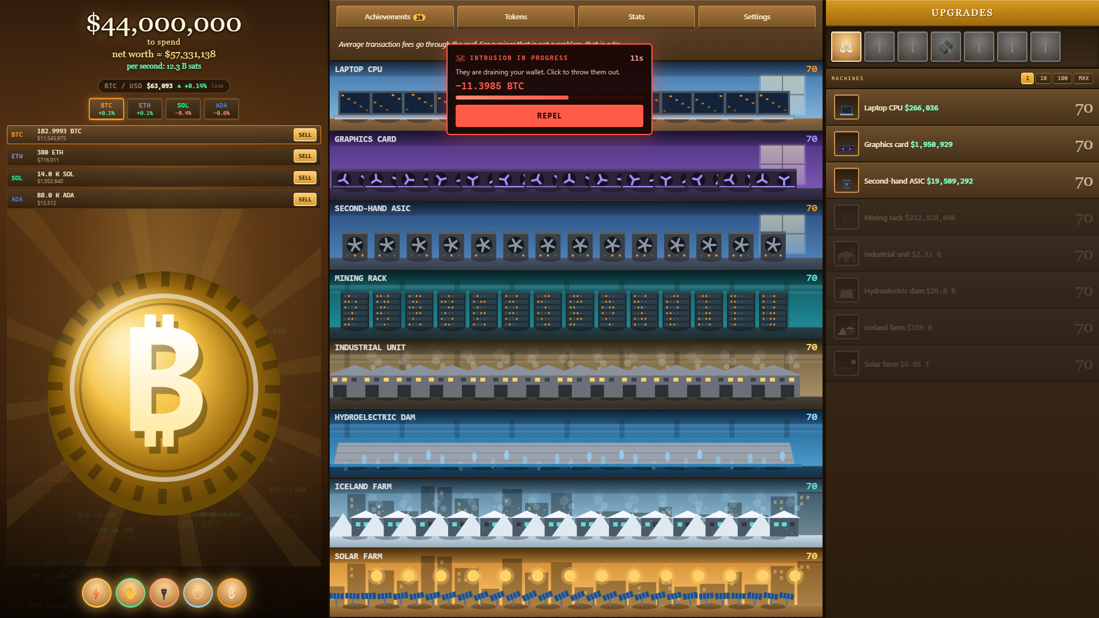Viewport: 1099px width, 618px height.
Task: Click the -11.3985 BTC drain amount
Action: pos(490,86)
